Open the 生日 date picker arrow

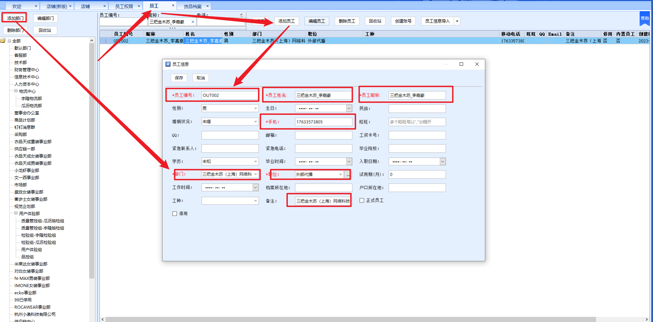point(349,109)
